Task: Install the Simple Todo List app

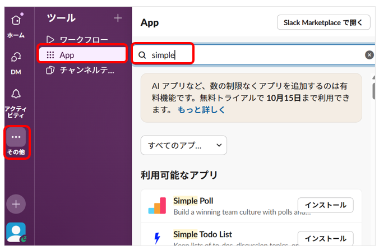Action: 325,238
